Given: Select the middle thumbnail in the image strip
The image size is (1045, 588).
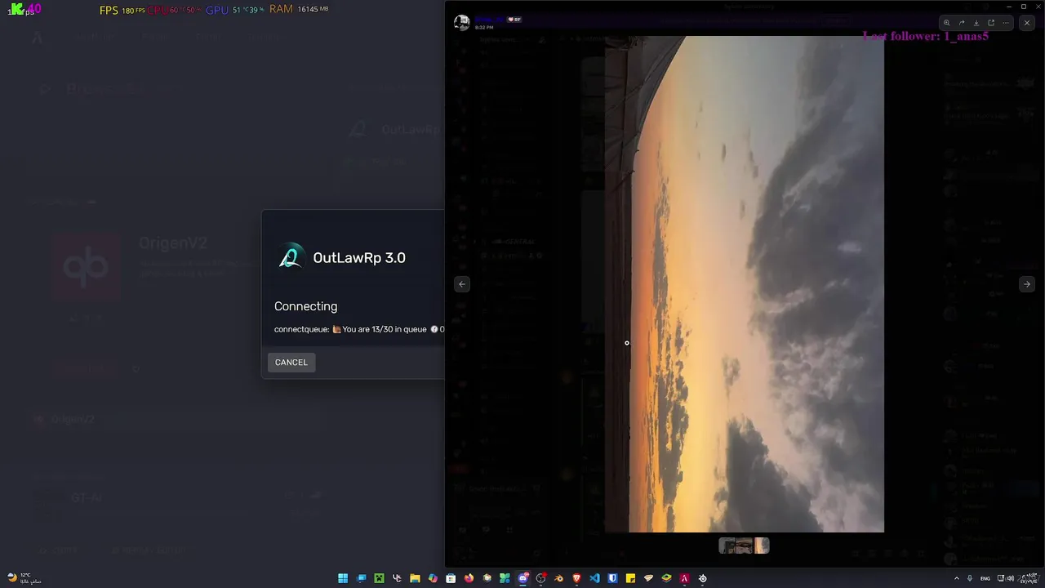Looking at the screenshot, I should coord(744,546).
